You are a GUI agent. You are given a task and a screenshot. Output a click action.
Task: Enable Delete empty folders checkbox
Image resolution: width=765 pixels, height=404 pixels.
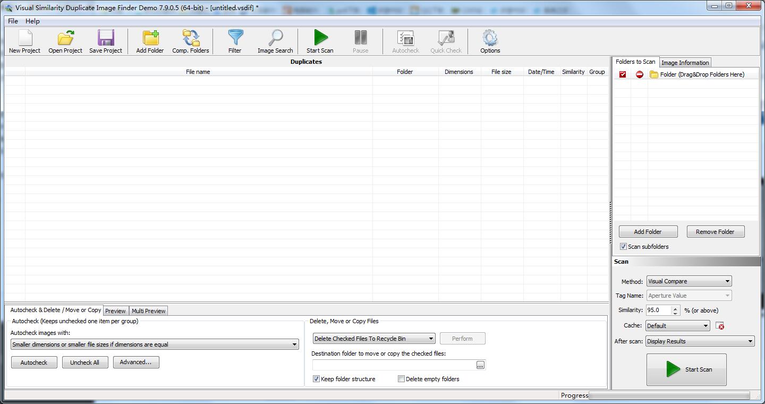[401, 379]
